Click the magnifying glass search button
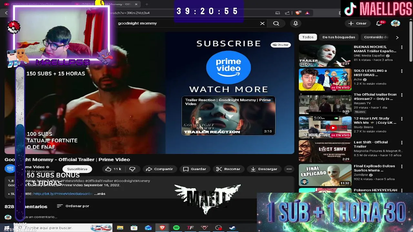 click(276, 23)
